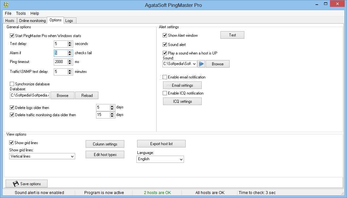
Task: Click the Save options button
Action: pyautogui.click(x=27, y=184)
